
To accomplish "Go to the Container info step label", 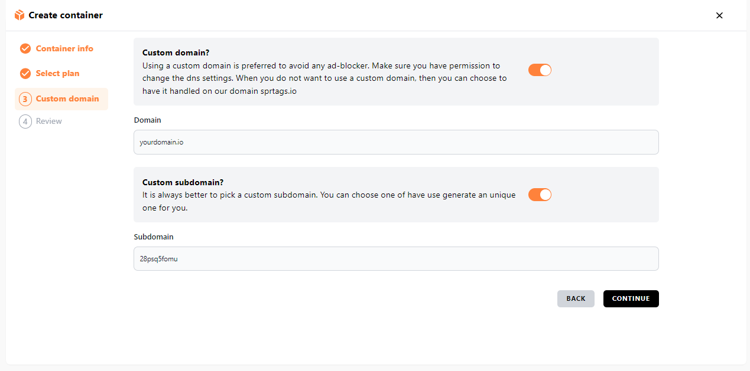I will [x=64, y=48].
